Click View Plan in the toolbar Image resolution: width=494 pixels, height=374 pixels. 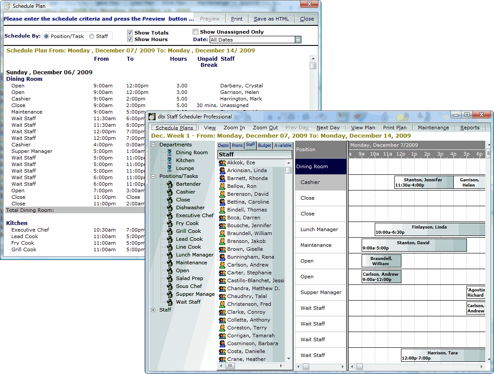[x=363, y=128]
